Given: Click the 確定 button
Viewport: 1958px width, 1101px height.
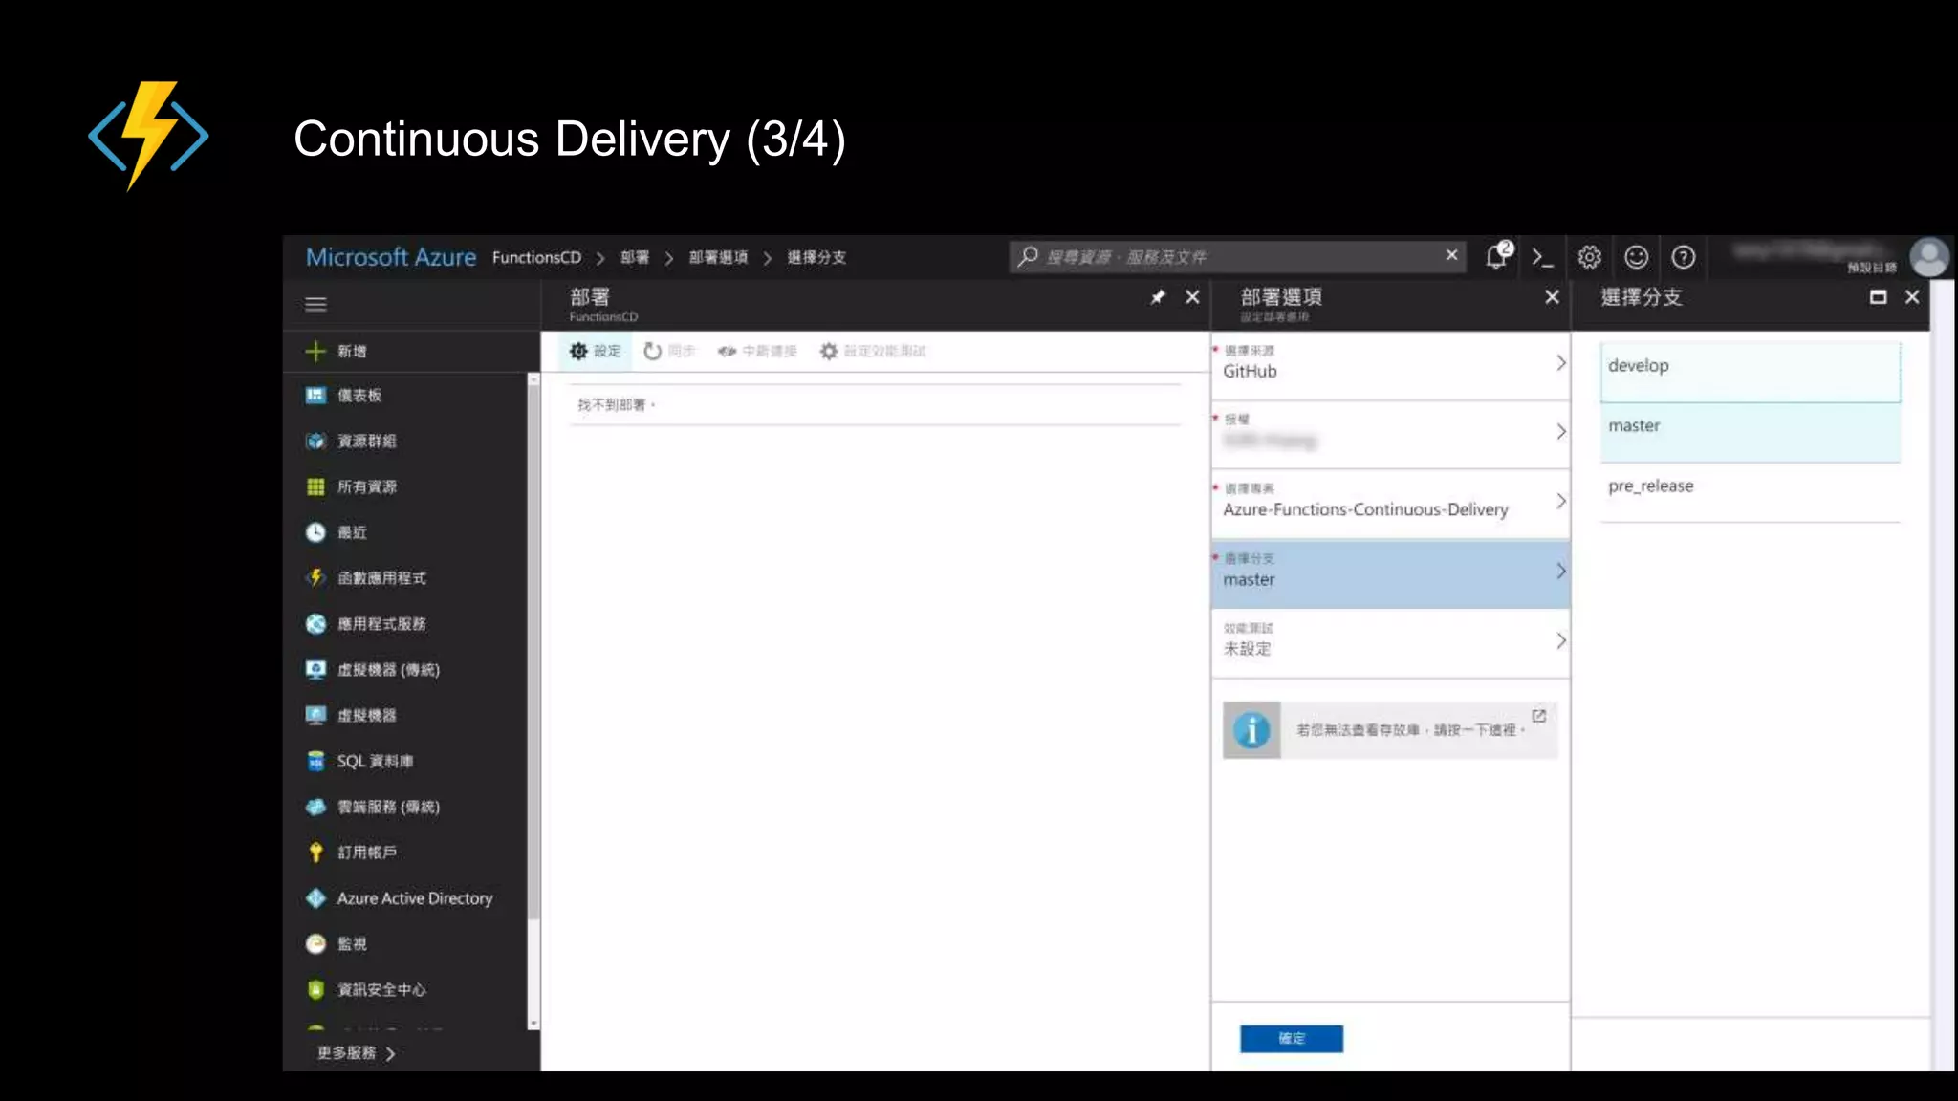Looking at the screenshot, I should click(1291, 1038).
